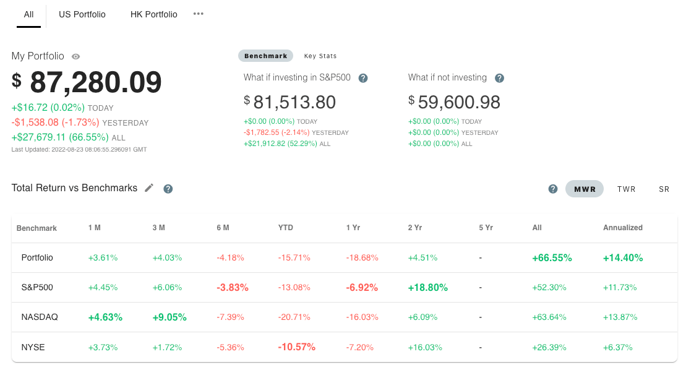Switch to the Key Stats view
Viewport: 686px width, 375px height.
pos(320,56)
